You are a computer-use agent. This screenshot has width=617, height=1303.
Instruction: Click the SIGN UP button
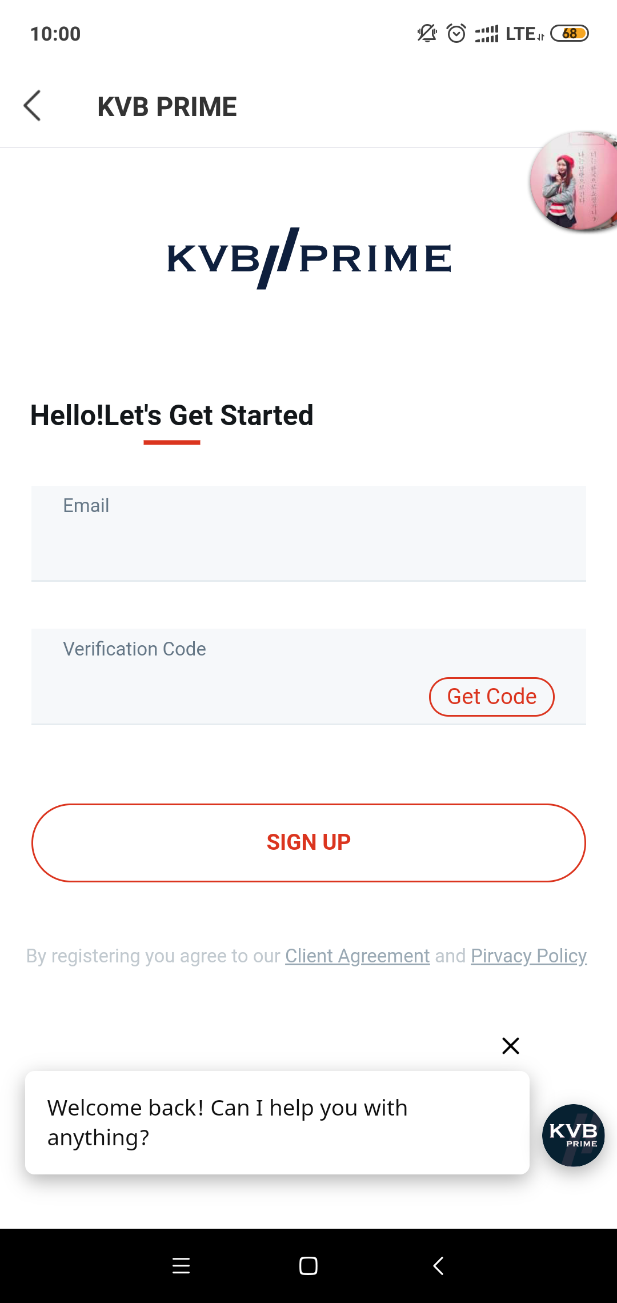[x=308, y=843]
